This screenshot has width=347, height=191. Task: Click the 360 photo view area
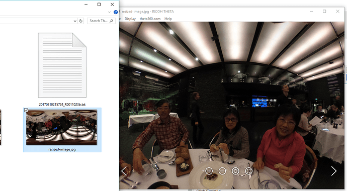click(x=232, y=105)
